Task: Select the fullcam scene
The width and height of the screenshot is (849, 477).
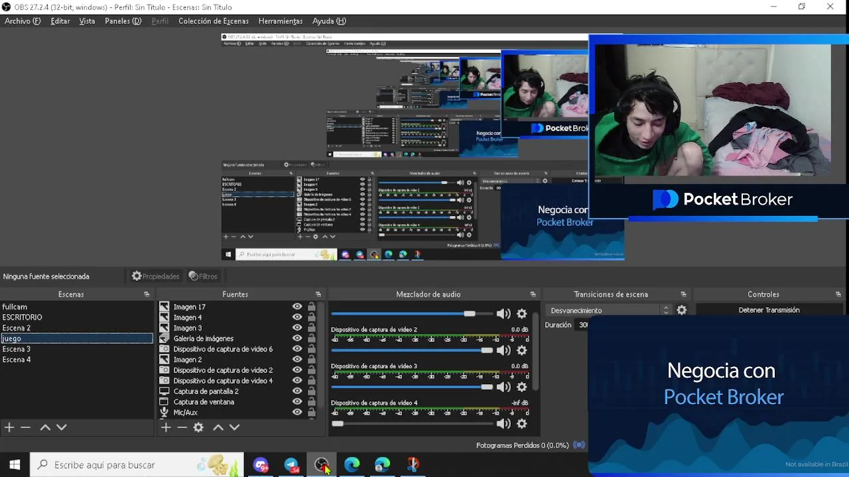Action: point(76,307)
